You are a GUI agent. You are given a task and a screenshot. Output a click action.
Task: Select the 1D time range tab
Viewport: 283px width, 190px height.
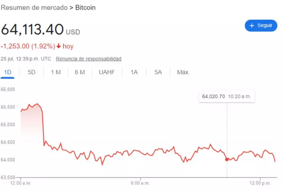8,72
